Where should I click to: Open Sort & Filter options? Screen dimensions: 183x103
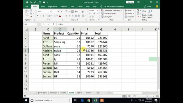(144, 14)
